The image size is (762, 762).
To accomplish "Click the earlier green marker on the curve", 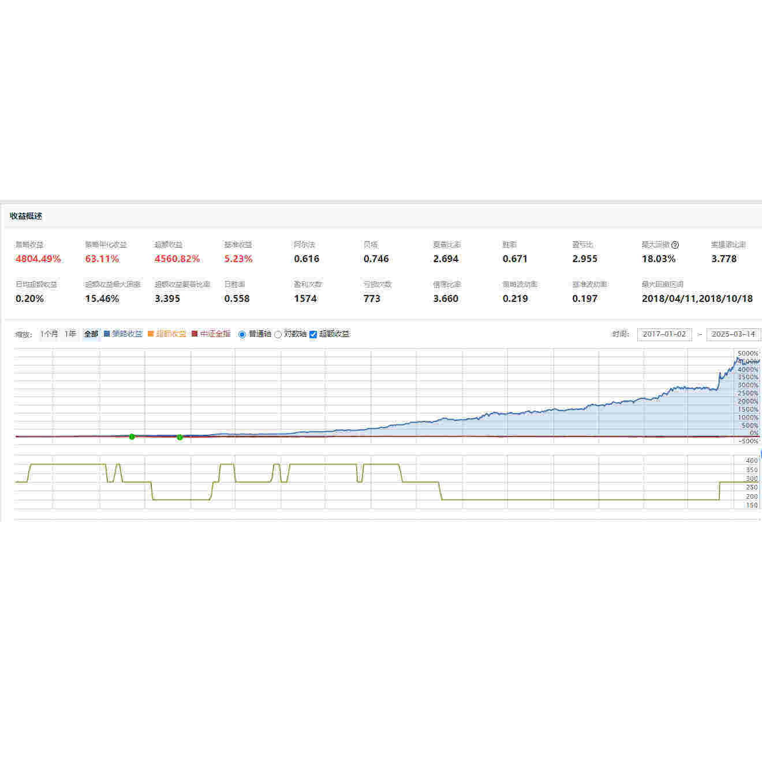I will coord(132,436).
